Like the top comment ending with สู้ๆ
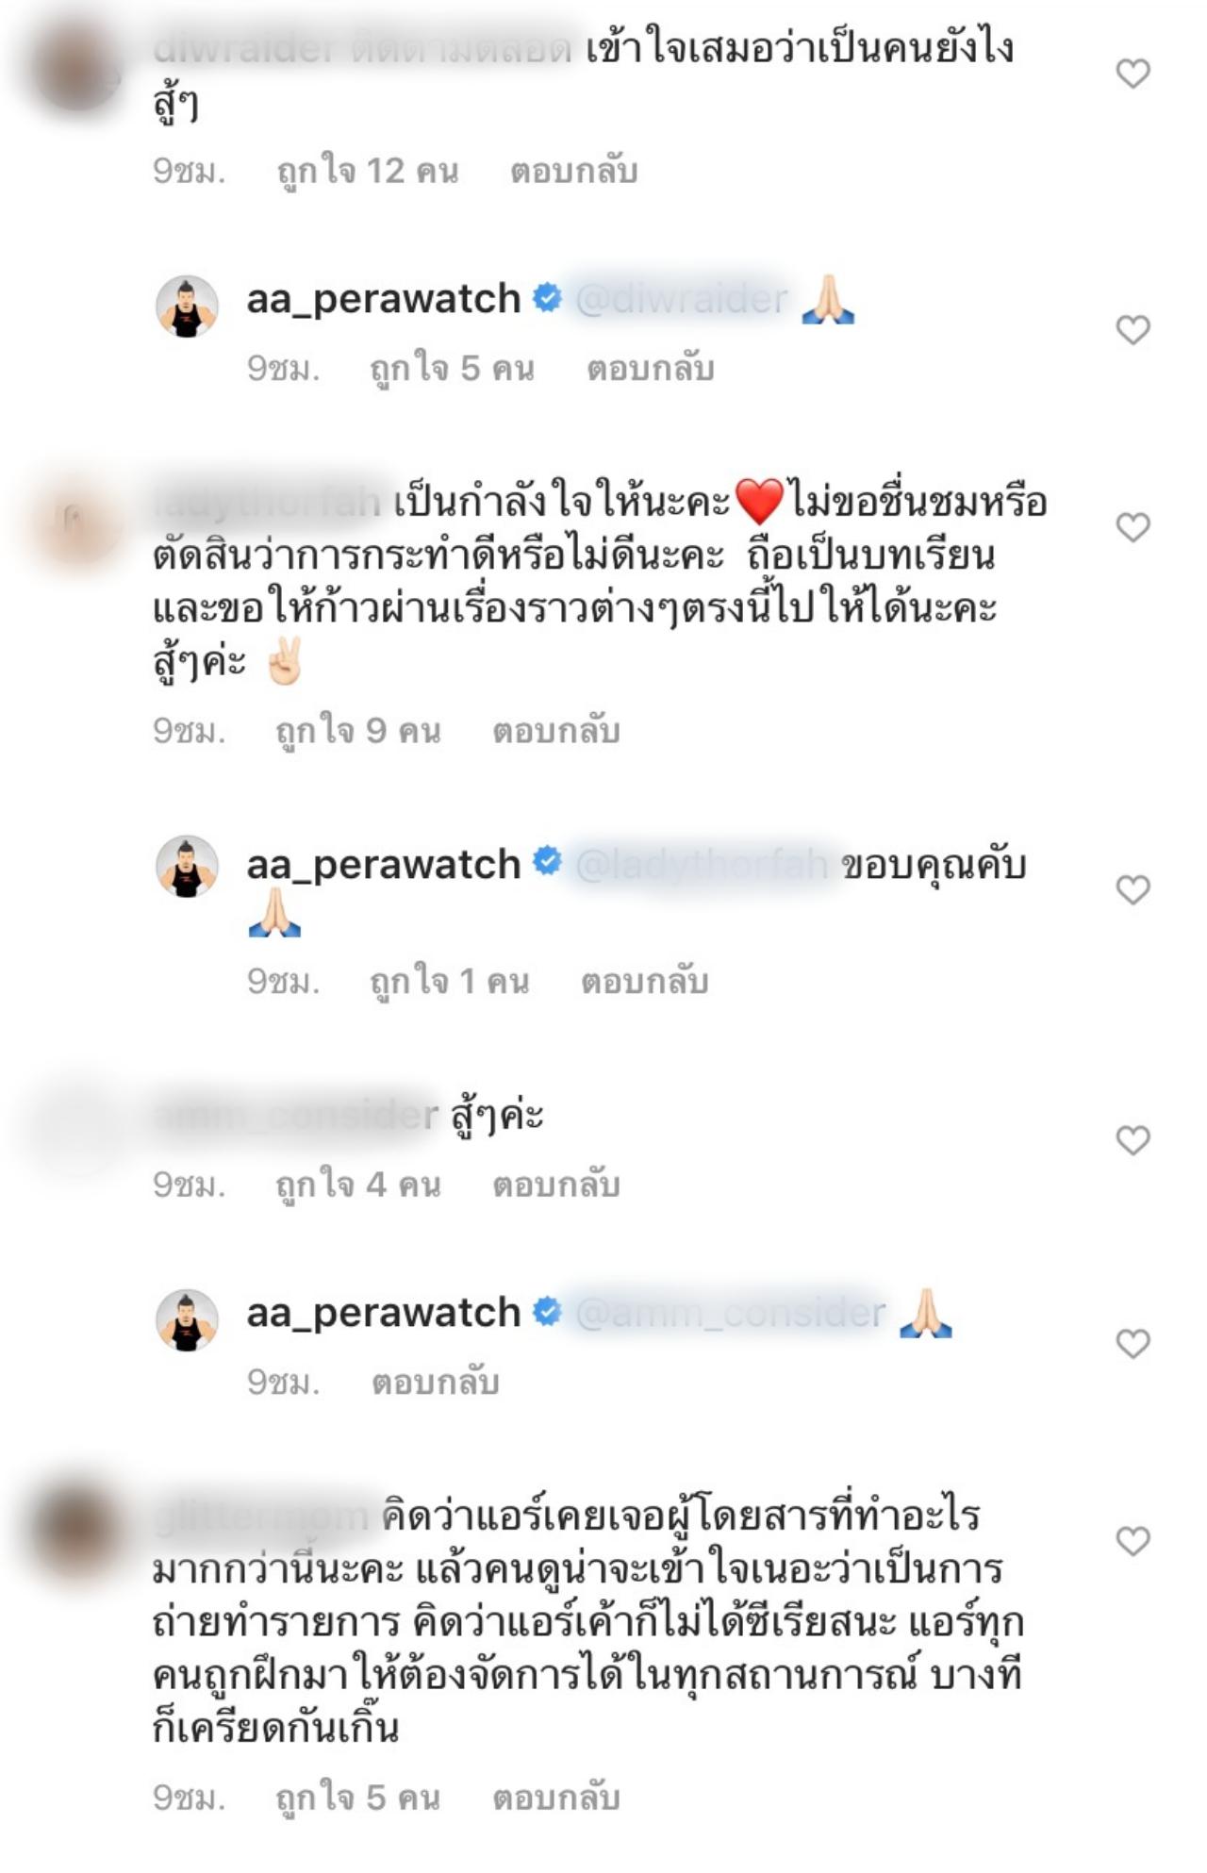Viewport: 1207px width, 1873px height. [1133, 73]
